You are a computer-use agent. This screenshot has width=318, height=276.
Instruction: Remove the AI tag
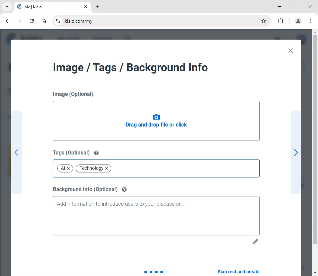68,168
